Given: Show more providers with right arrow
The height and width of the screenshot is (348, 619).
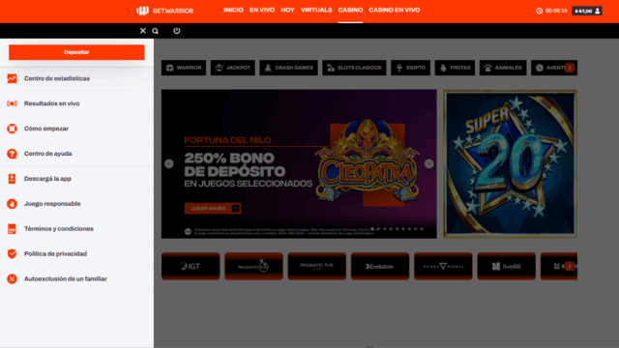Looking at the screenshot, I should 570,267.
